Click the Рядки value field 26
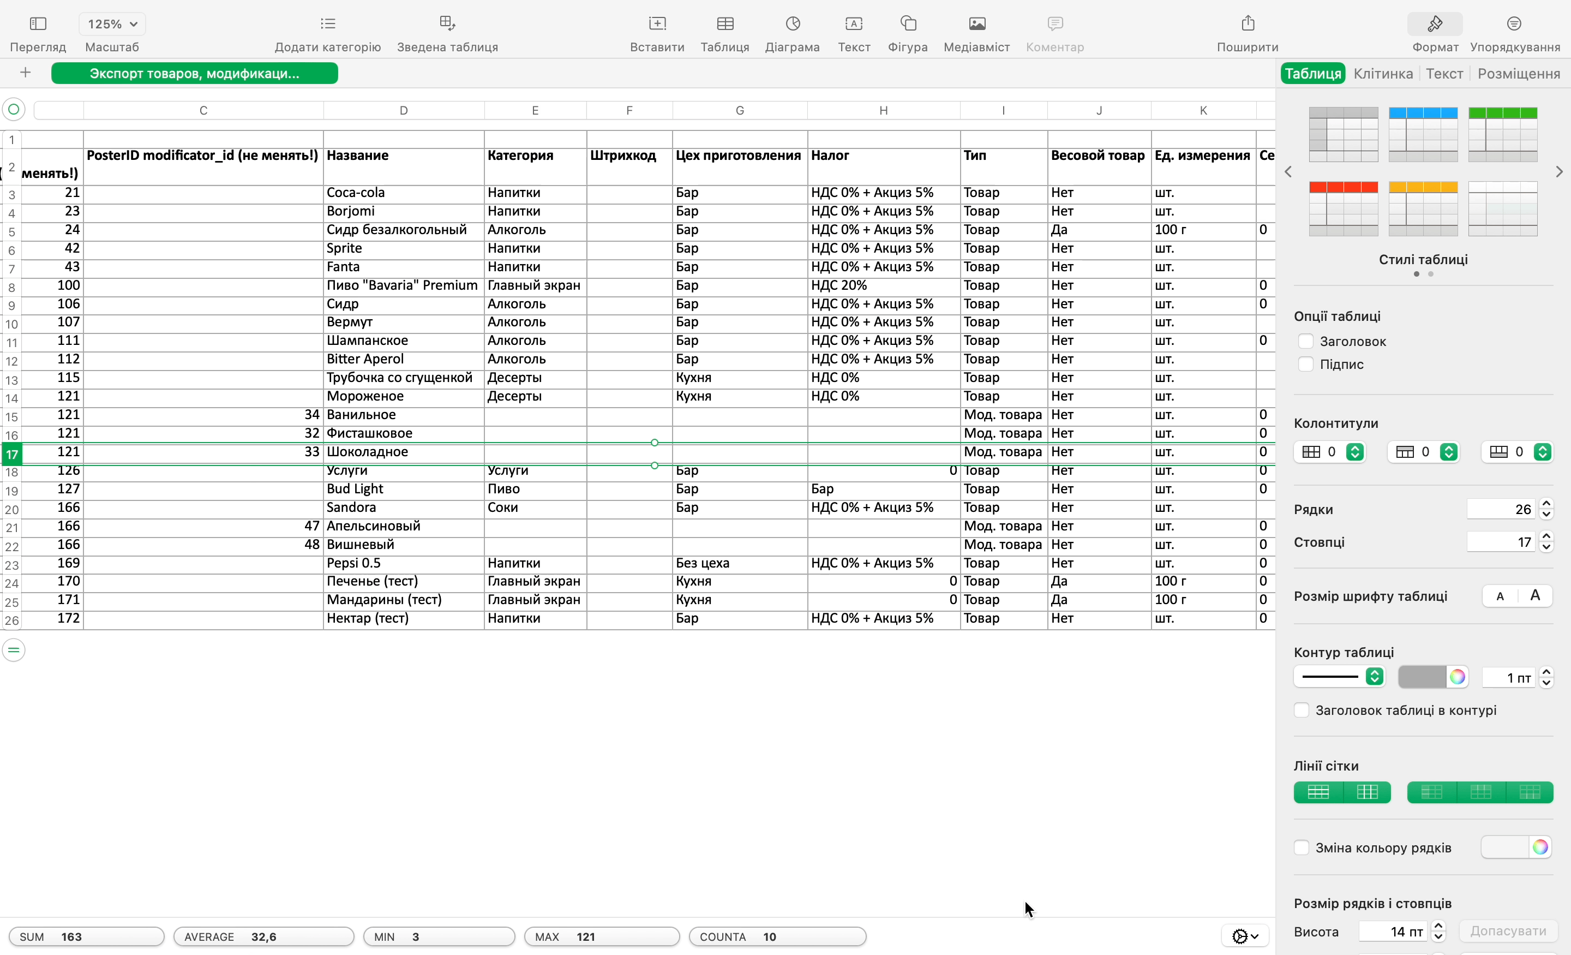The height and width of the screenshot is (955, 1571). [1501, 509]
